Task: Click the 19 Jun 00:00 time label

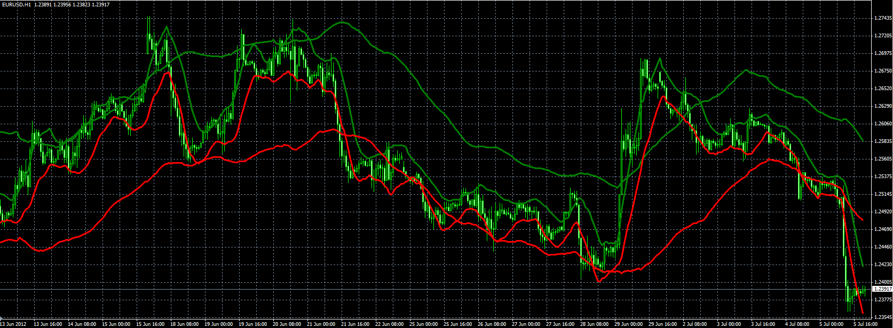Action: click(x=218, y=324)
